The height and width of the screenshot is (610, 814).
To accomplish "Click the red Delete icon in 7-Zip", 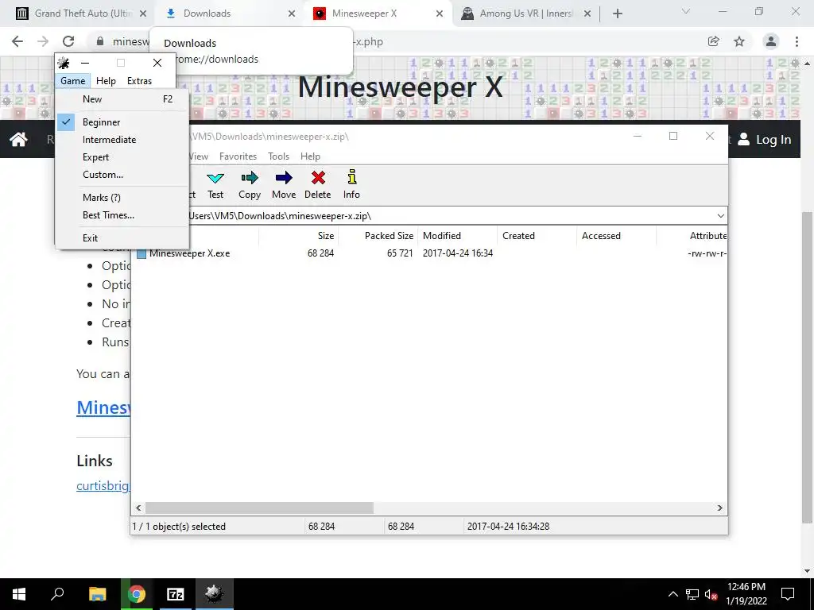I will (x=318, y=178).
